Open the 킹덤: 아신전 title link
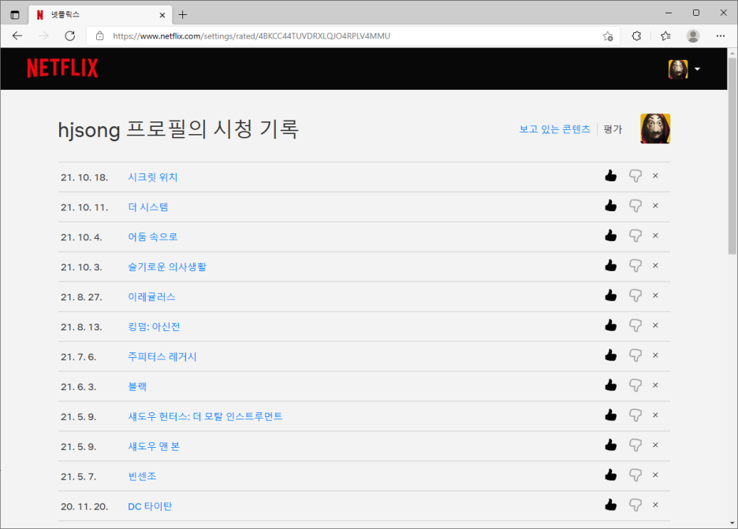 [x=154, y=326]
